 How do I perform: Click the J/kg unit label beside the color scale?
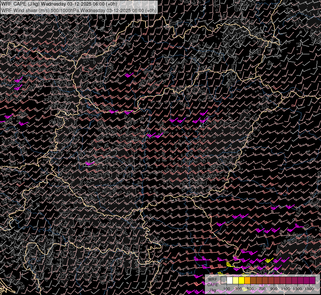[212, 290]
